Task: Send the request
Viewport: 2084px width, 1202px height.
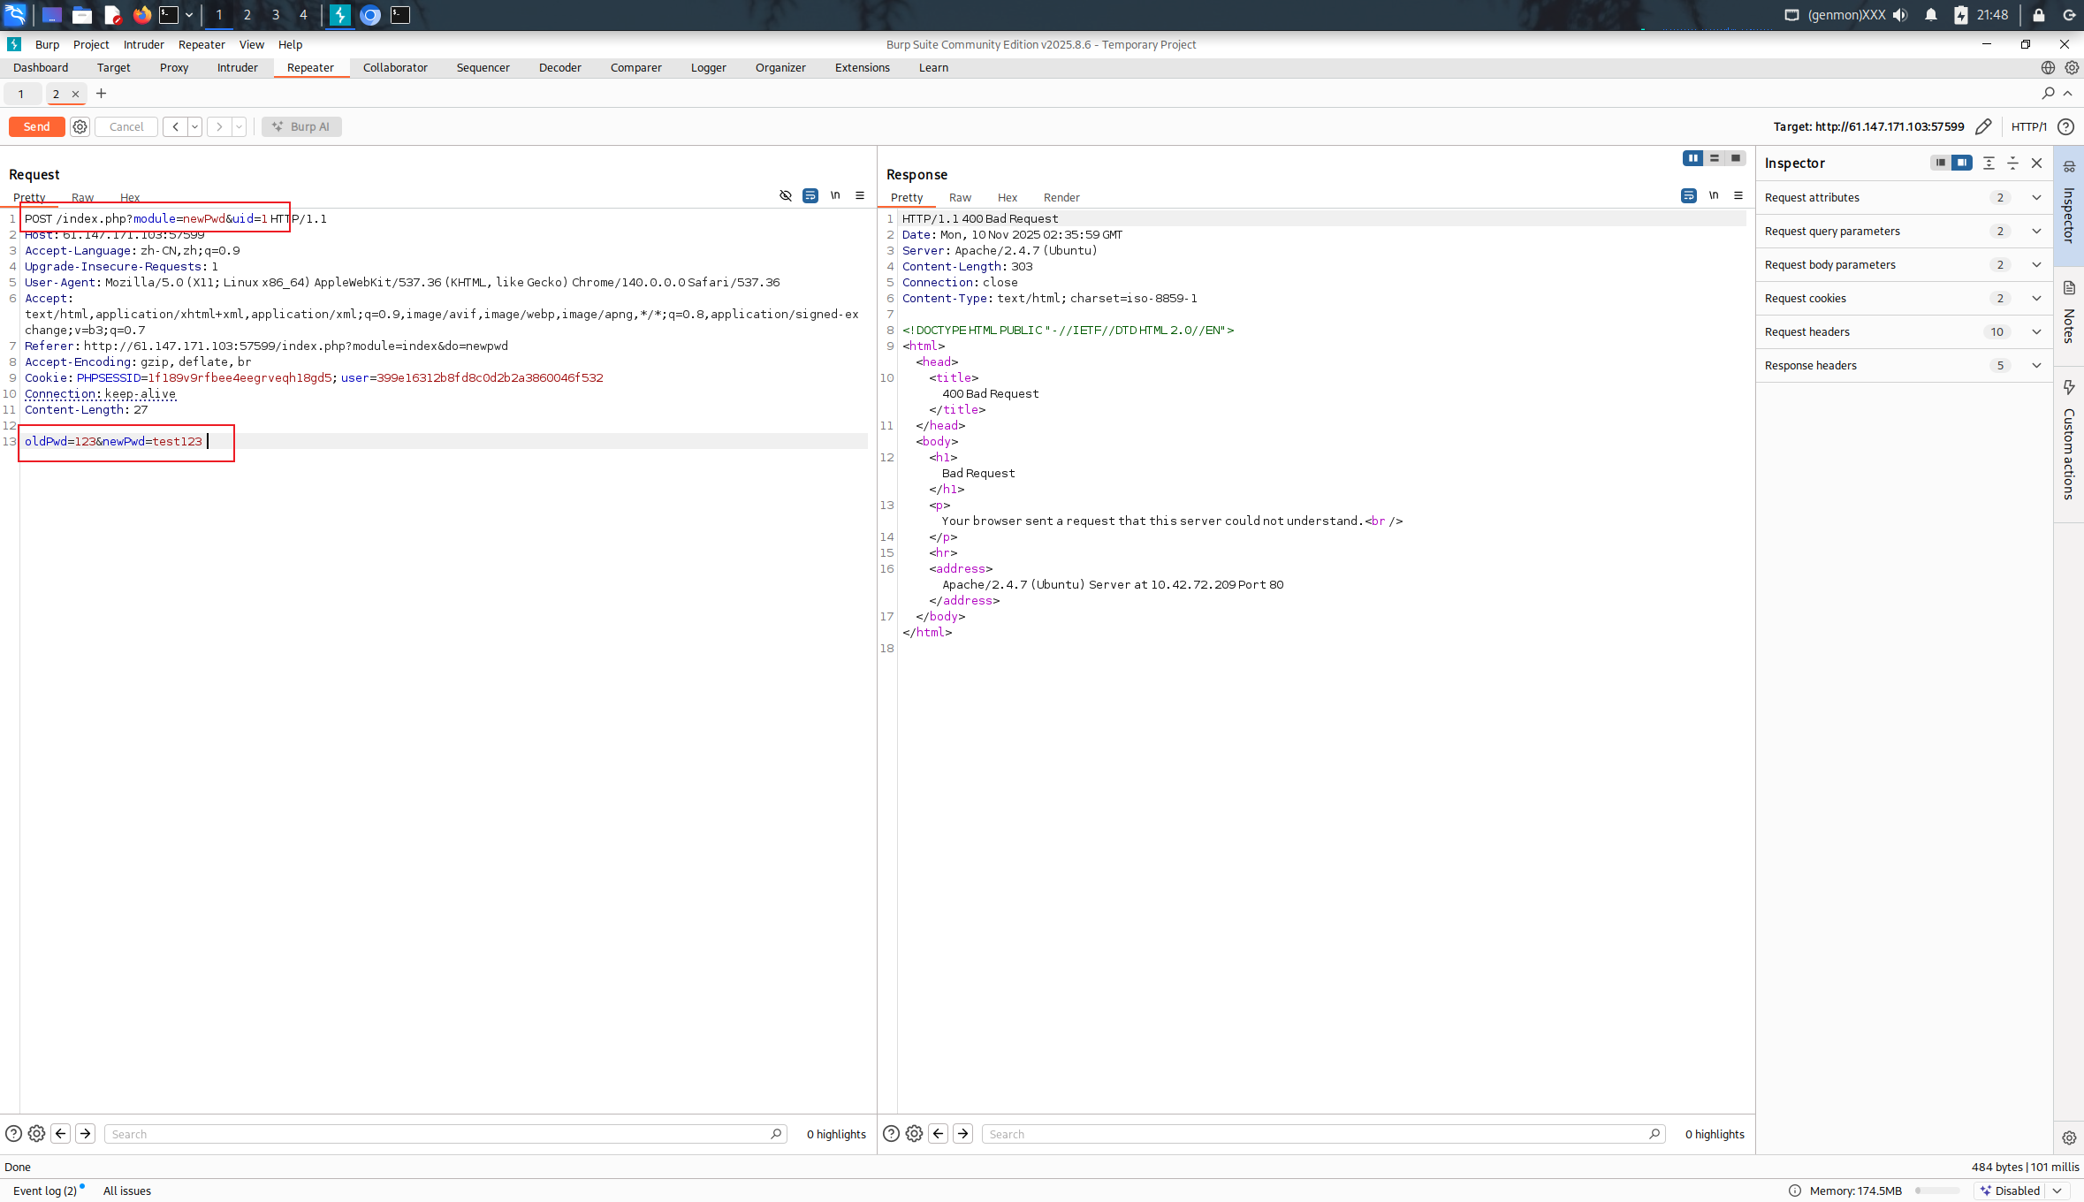Action: pos(36,126)
